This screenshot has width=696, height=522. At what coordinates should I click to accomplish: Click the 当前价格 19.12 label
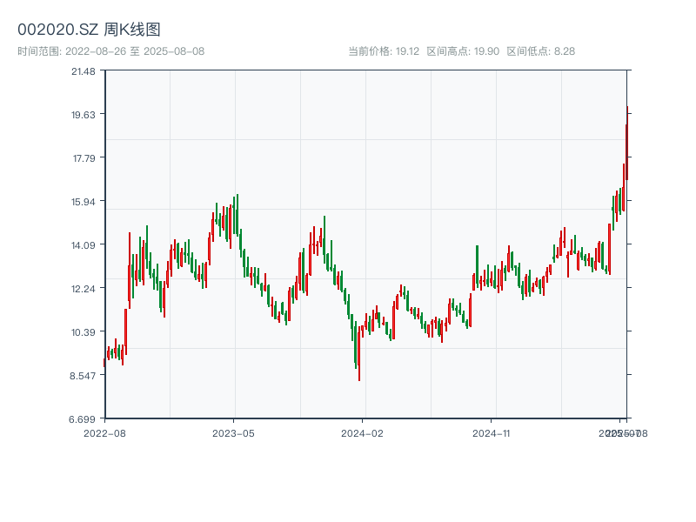[384, 51]
